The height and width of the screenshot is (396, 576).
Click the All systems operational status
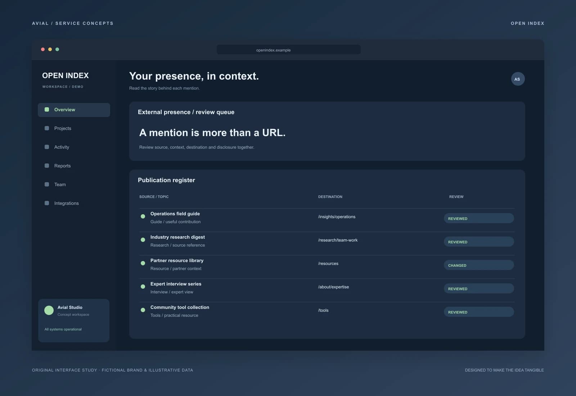tap(63, 329)
